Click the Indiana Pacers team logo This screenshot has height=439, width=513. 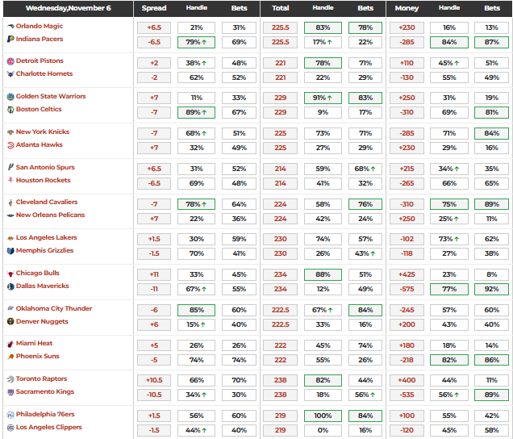[10, 39]
